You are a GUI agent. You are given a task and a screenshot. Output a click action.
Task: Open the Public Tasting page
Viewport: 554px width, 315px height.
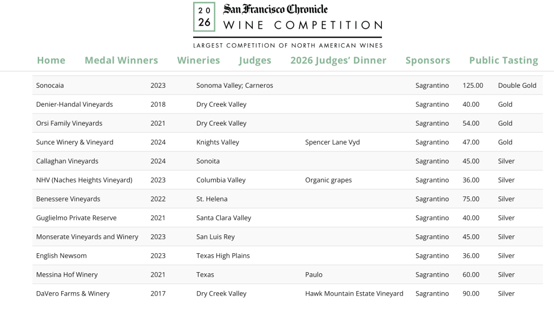coord(503,60)
